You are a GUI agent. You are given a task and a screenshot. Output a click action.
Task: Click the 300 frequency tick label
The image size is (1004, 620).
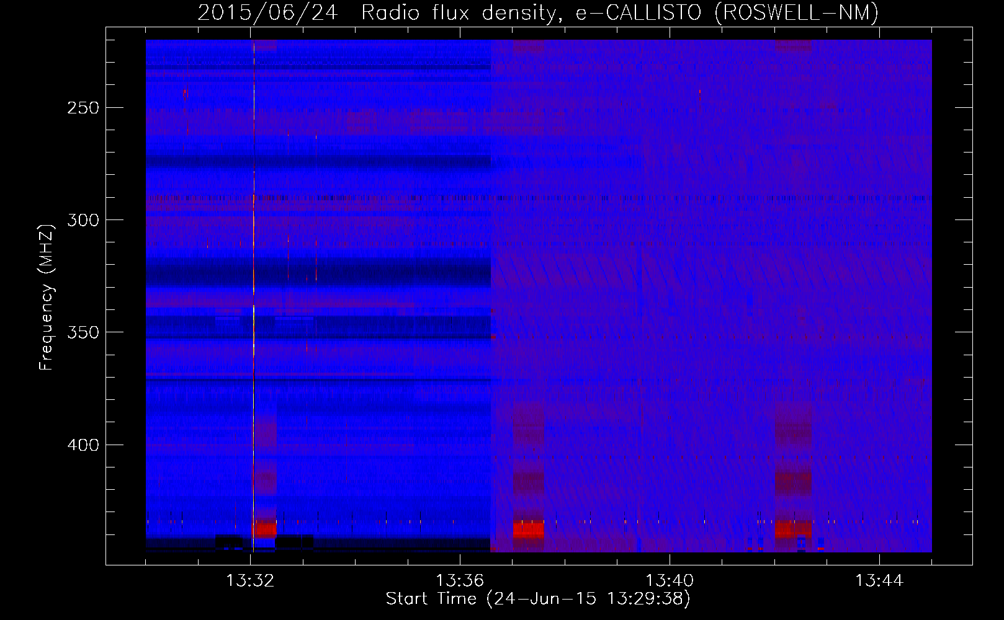(x=83, y=220)
